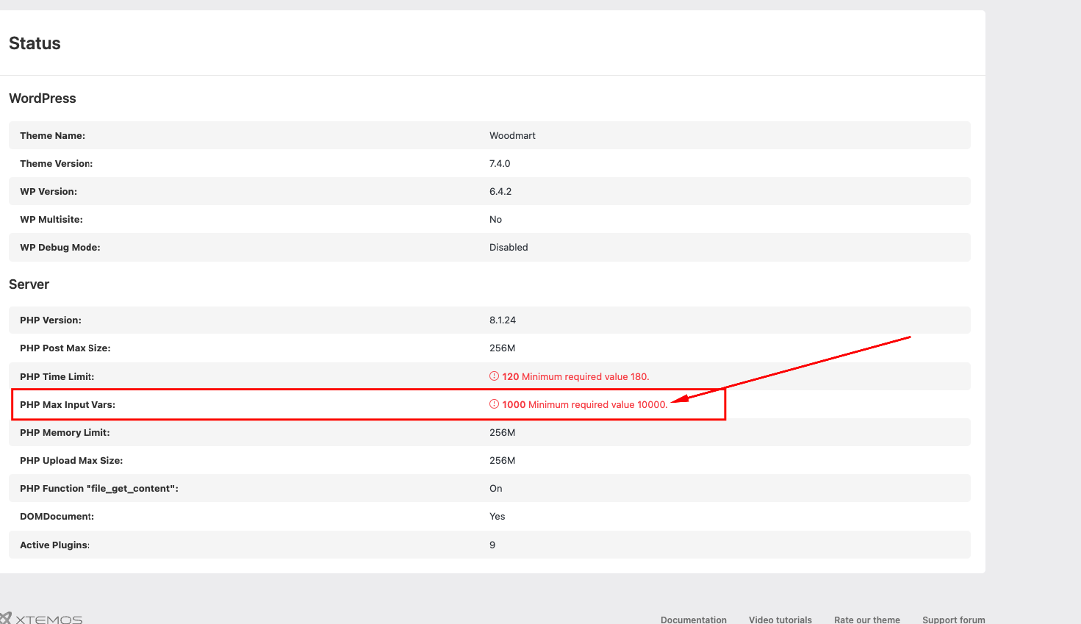
Task: Open the Video tutorials footer link
Action: pos(780,620)
